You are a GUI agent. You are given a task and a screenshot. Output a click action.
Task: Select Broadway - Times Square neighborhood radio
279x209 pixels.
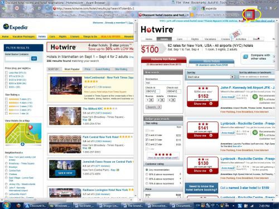(x=7, y=163)
